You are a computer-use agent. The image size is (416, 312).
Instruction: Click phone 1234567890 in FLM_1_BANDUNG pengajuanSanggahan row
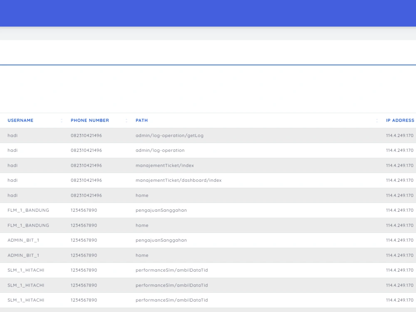pyautogui.click(x=84, y=210)
